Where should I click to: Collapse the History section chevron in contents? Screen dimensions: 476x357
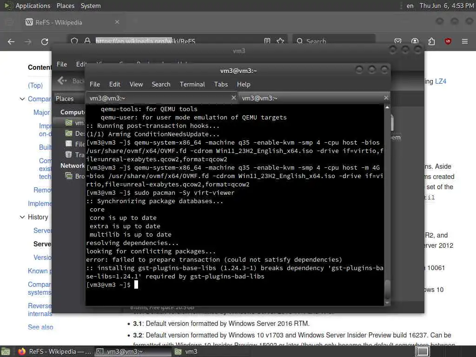(x=22, y=217)
